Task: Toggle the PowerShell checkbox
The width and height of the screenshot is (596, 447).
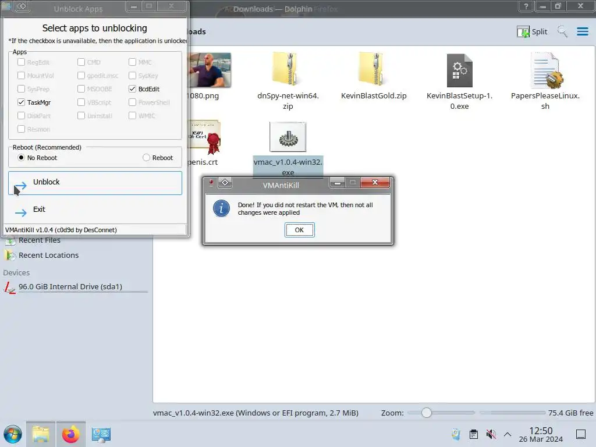Action: pos(132,102)
